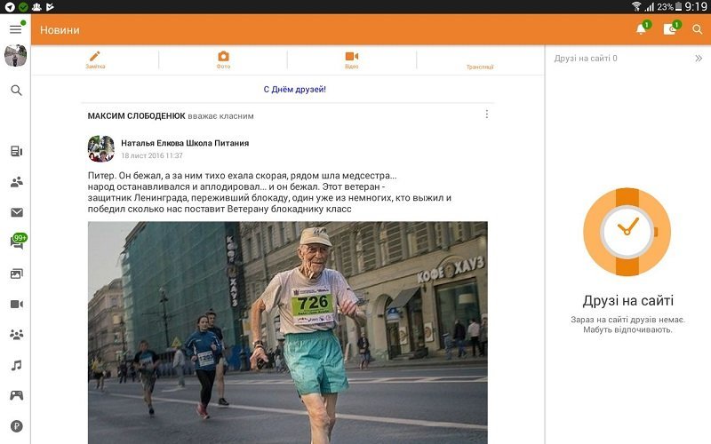Open search from the orange top bar

[698, 29]
